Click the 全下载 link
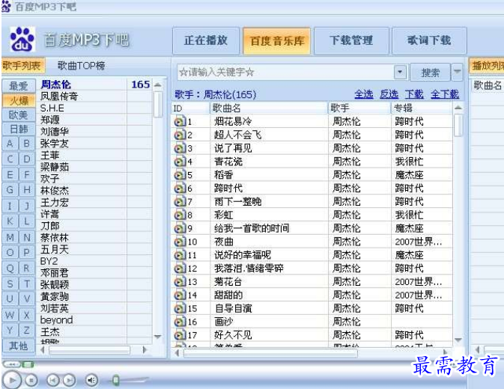The height and width of the screenshot is (389, 504). tap(445, 94)
